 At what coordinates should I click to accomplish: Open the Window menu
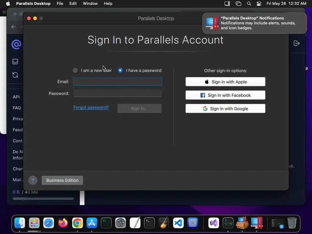click(x=90, y=4)
